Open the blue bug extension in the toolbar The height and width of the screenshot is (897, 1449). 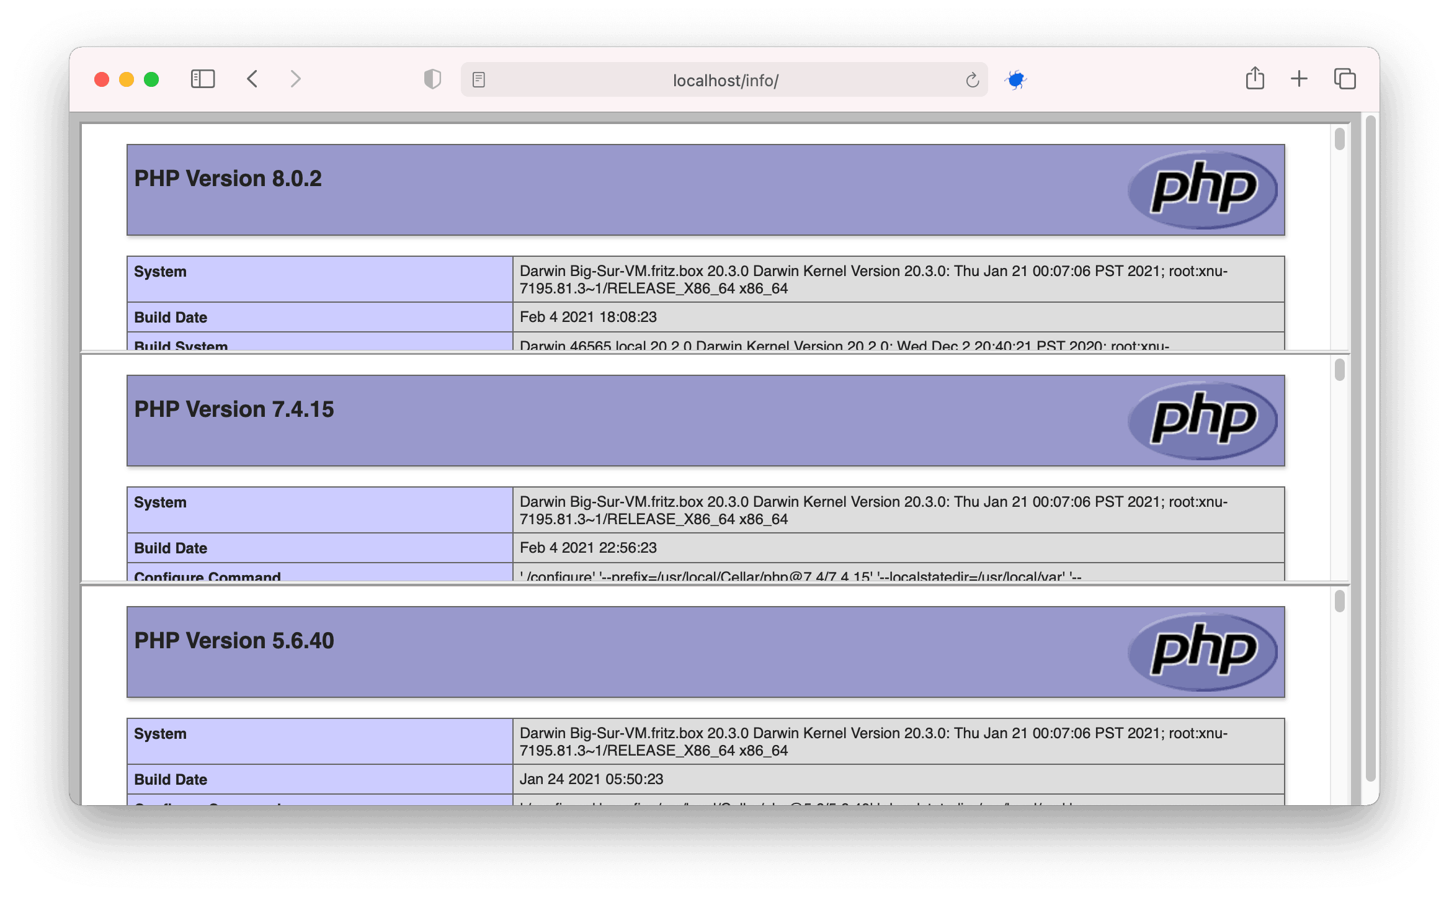tap(1016, 79)
